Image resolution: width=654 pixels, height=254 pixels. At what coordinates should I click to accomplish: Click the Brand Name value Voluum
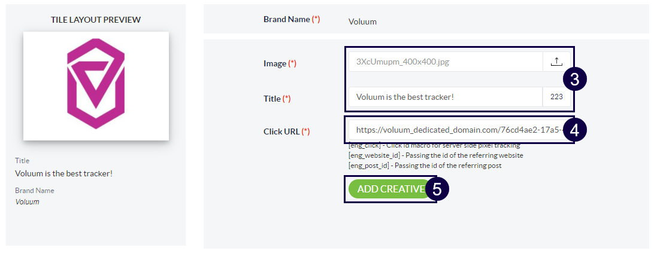362,22
